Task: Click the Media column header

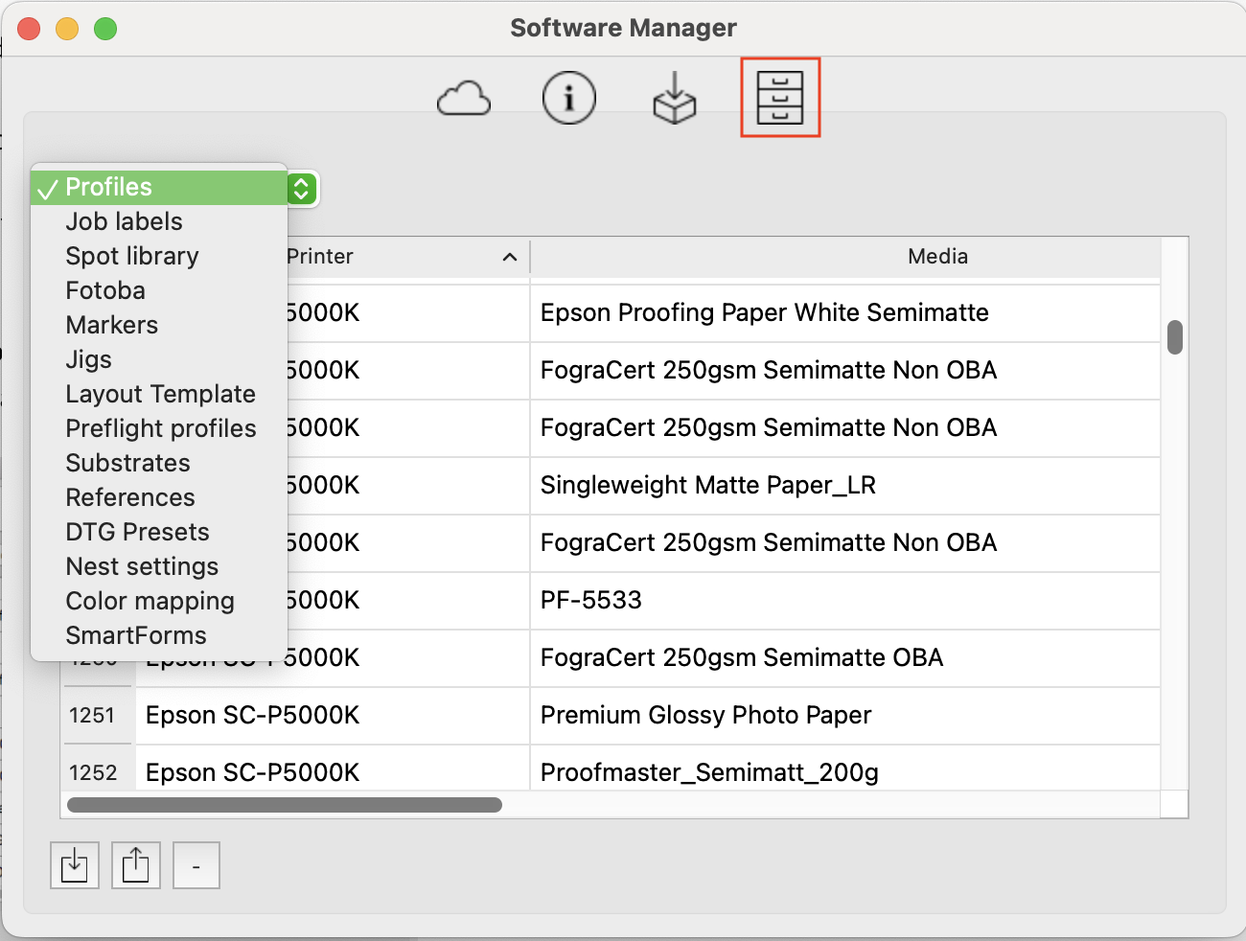Action: 937,257
